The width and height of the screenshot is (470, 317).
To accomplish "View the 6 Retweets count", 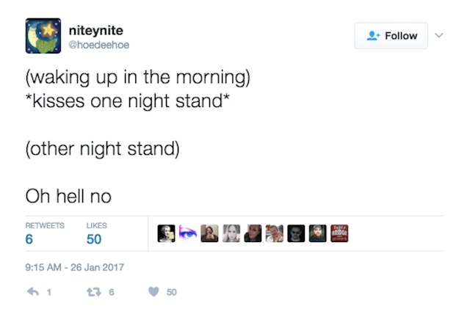I will (29, 239).
